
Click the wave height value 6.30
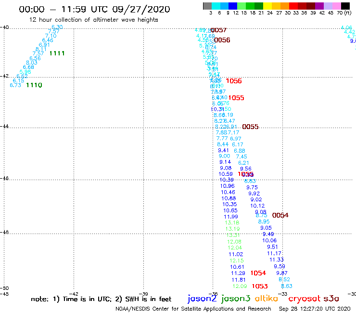[57, 27]
